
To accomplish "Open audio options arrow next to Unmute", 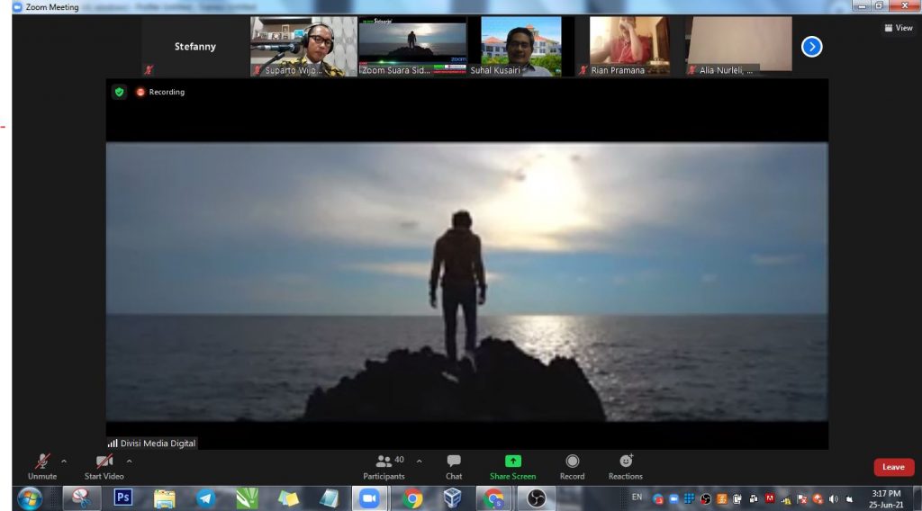I will point(64,462).
